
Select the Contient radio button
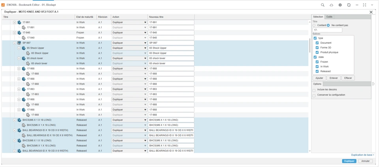coord(314,25)
